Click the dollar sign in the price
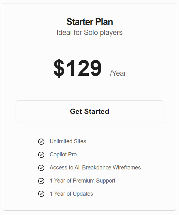 pos(59,68)
